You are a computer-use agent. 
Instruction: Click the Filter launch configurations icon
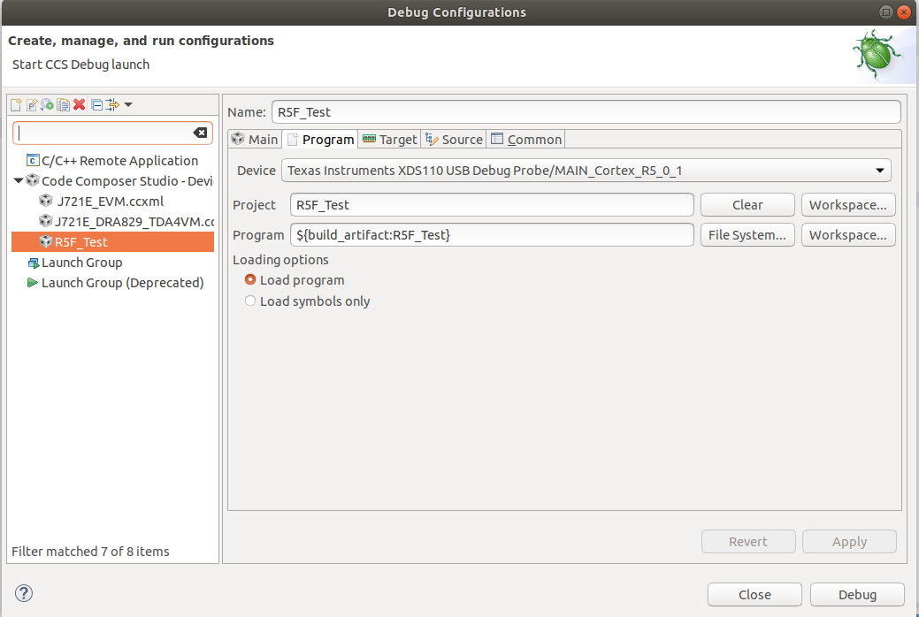111,105
